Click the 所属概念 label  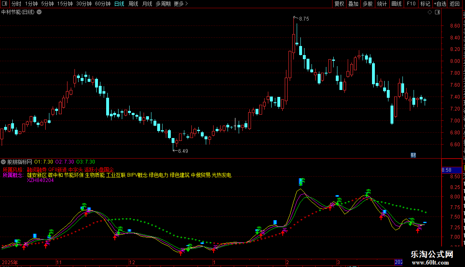pyautogui.click(x=13, y=175)
